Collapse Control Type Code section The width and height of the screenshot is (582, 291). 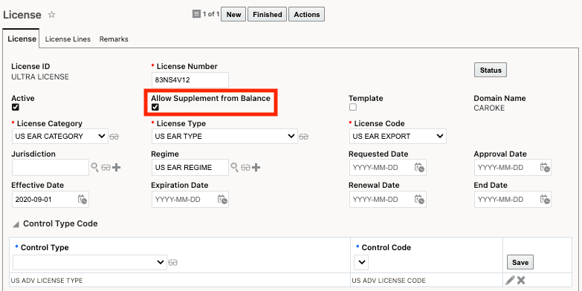click(x=16, y=224)
